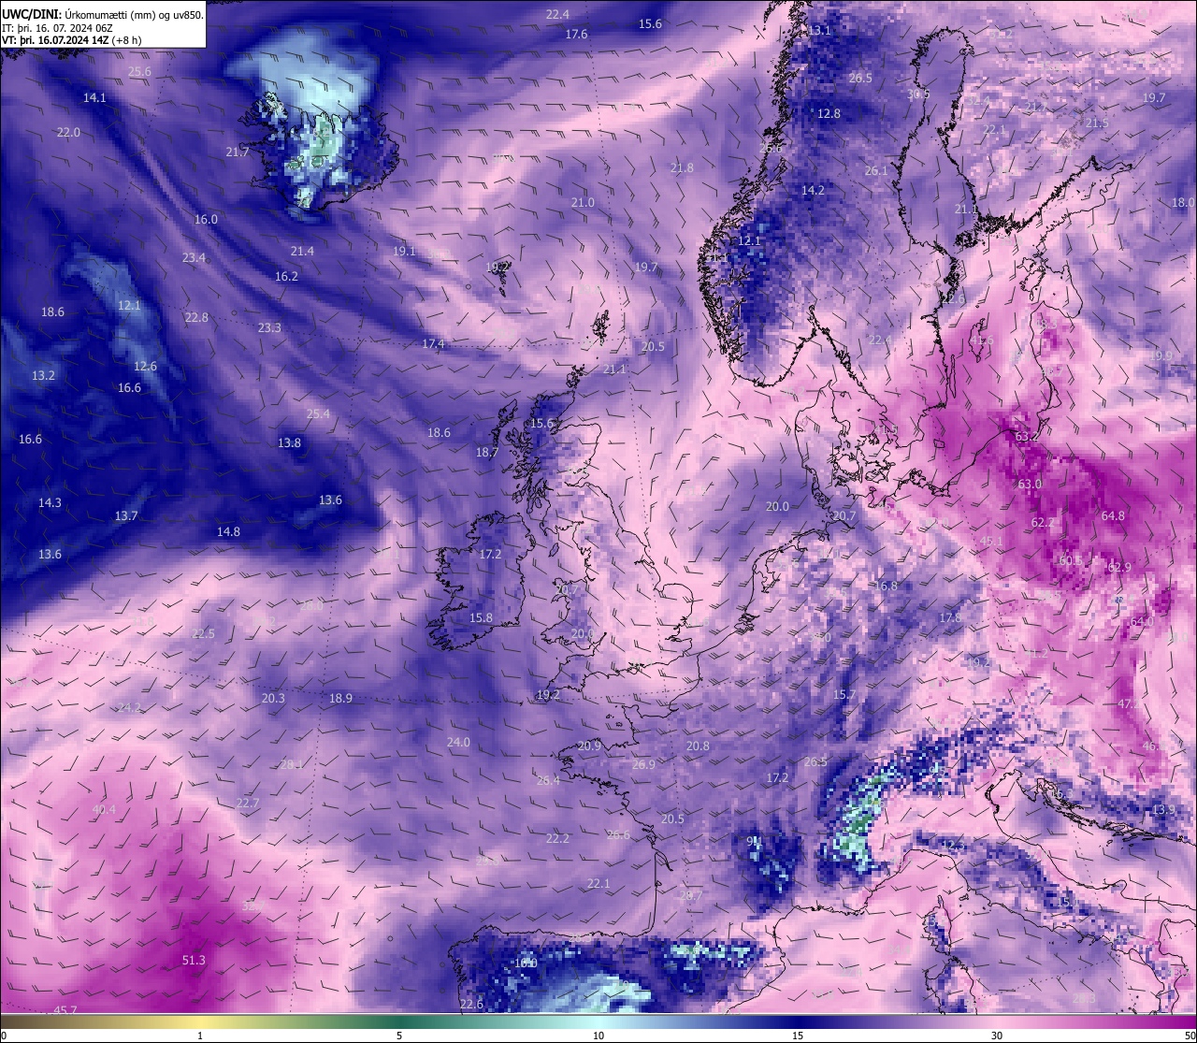
Task: Click the 10 tick on the colour scale
Action: 598,1036
